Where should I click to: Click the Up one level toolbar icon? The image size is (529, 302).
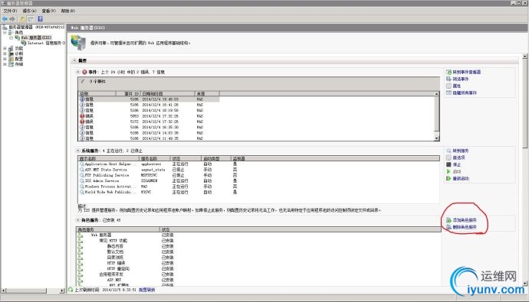(x=22, y=19)
